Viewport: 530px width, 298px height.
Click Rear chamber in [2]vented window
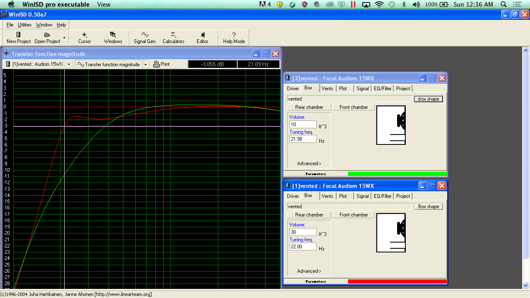[x=309, y=107]
